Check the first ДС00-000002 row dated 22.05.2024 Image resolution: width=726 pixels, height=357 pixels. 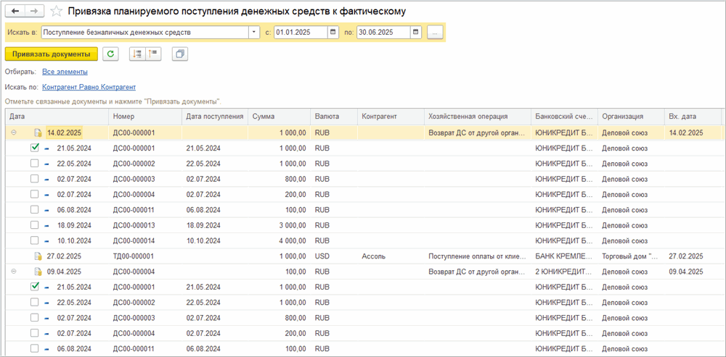[35, 163]
